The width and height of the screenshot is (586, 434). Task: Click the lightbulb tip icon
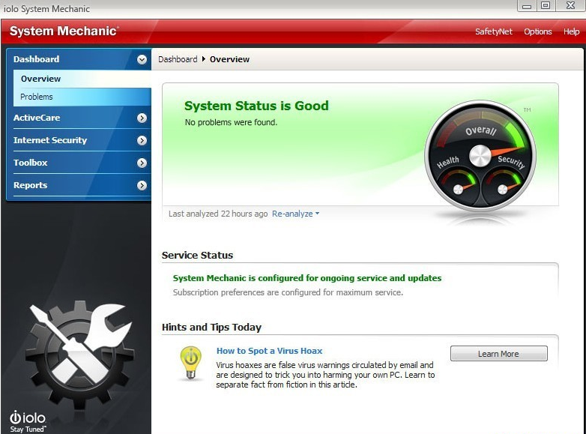[x=191, y=364]
